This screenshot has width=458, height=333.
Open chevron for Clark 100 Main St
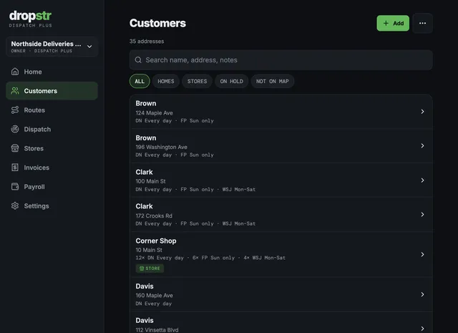point(422,180)
